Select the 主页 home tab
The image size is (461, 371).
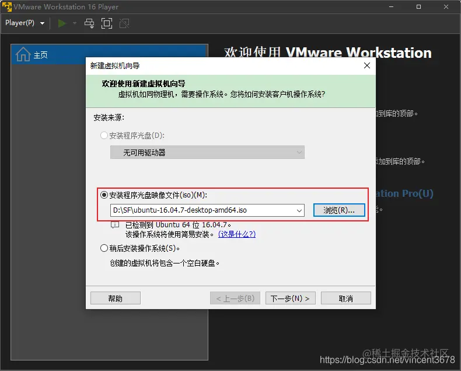(109, 54)
